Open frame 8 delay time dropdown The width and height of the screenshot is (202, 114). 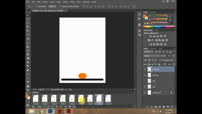pos(100,104)
